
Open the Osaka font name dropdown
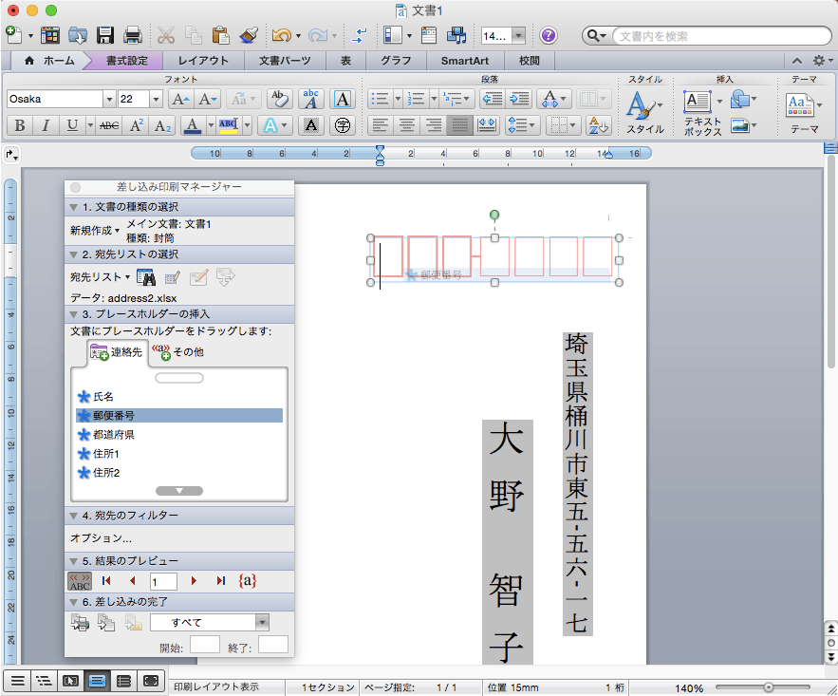coord(109,100)
